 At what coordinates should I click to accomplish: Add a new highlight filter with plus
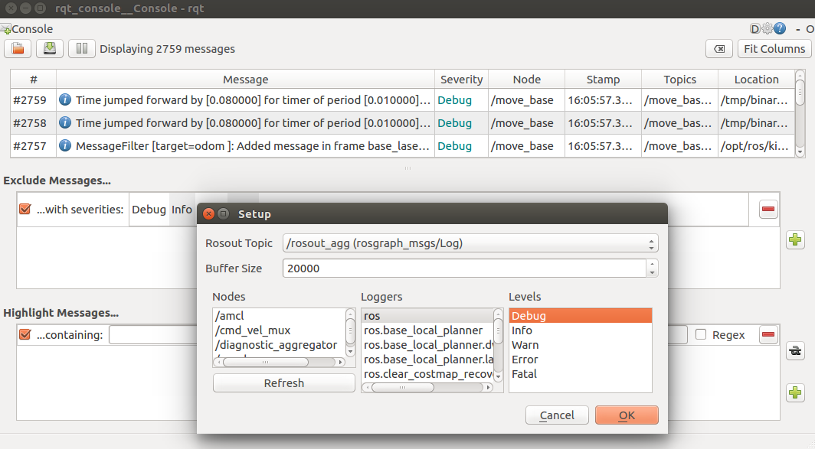click(x=795, y=392)
